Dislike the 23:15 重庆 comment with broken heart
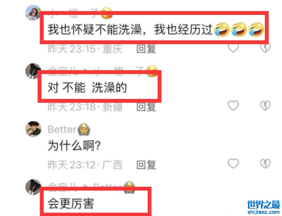The width and height of the screenshot is (282, 216). (x=265, y=47)
